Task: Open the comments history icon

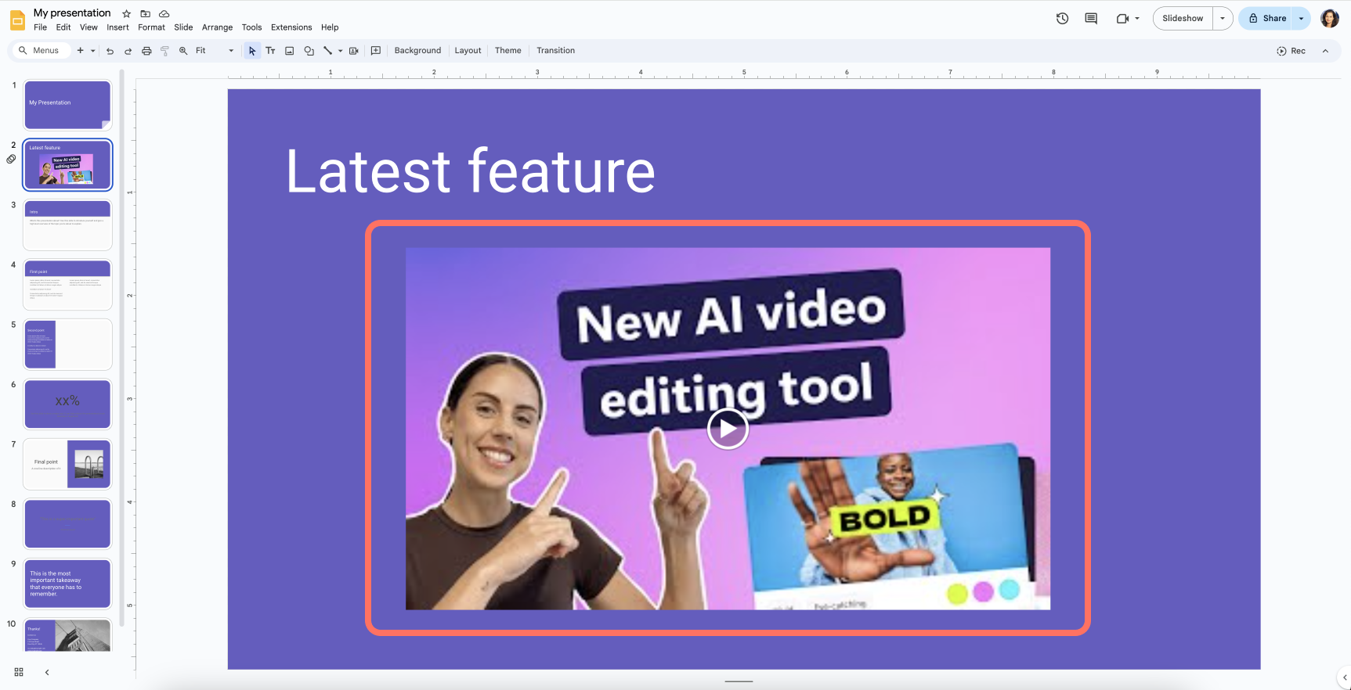Action: click(x=1090, y=18)
